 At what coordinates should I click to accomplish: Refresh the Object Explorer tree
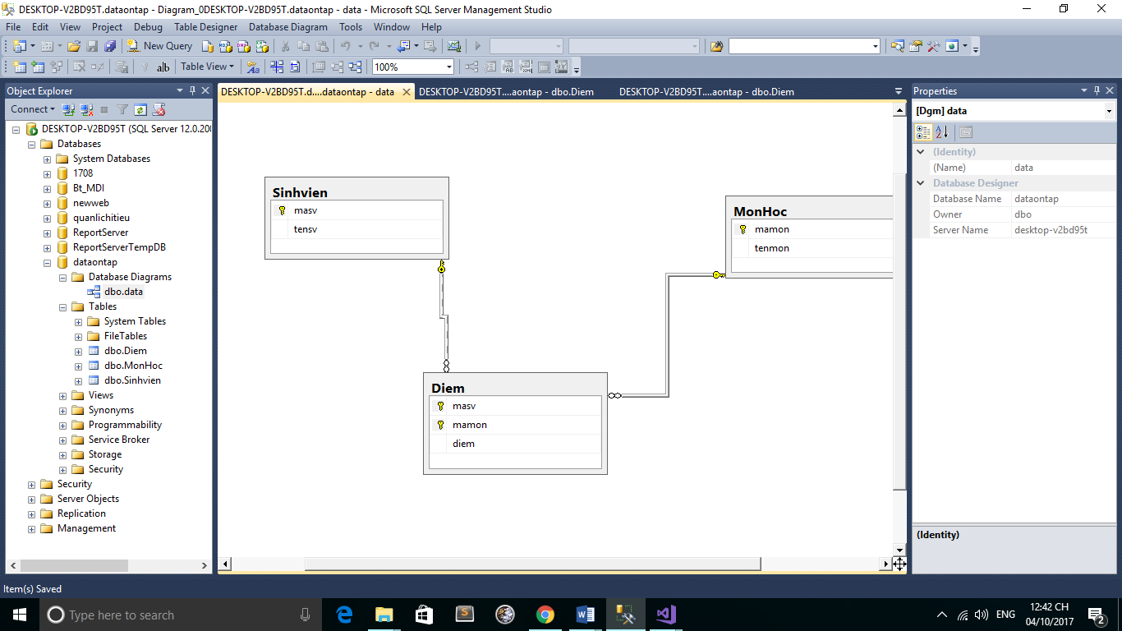point(140,109)
